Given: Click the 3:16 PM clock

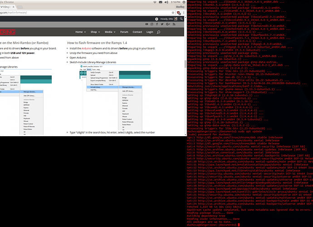Looking at the screenshot, I should 176,2.
